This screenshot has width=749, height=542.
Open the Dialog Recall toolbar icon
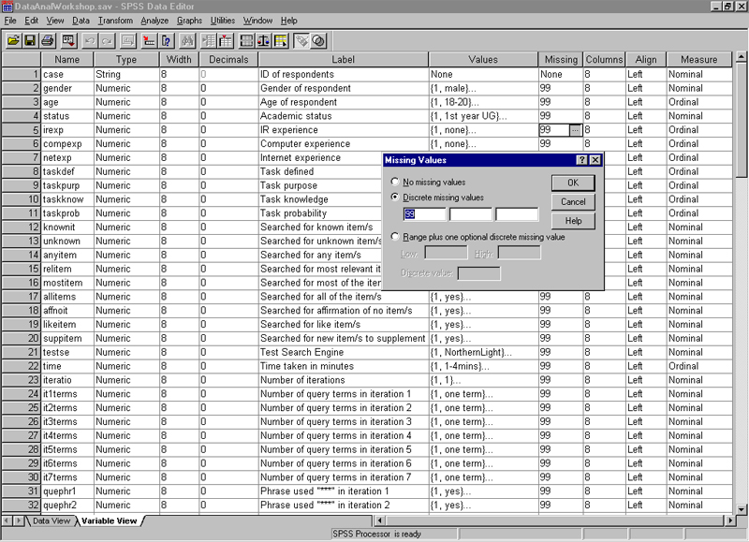pyautogui.click(x=68, y=40)
